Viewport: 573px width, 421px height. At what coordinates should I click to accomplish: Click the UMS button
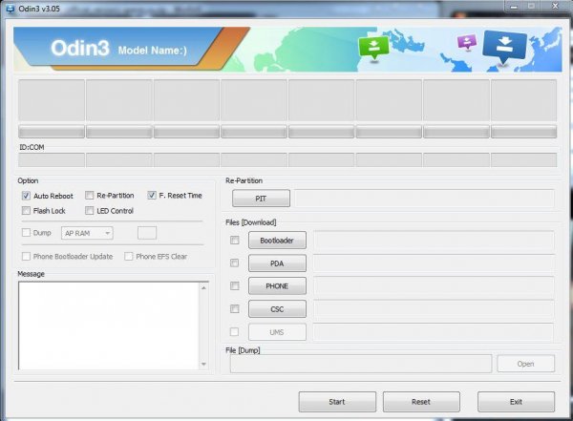277,332
